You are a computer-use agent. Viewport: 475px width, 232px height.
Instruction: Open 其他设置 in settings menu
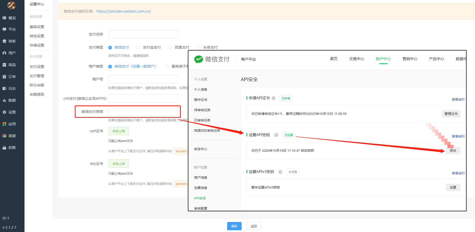(37, 36)
